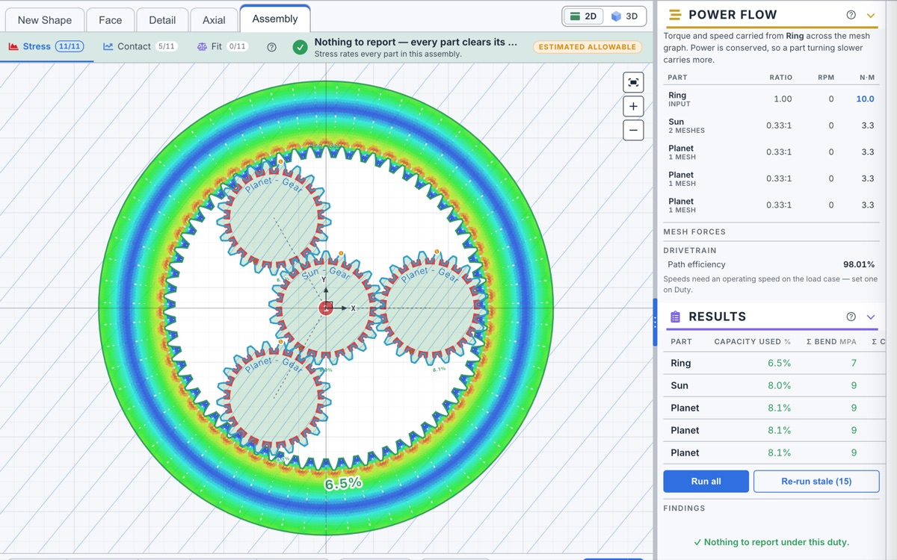Viewport: 897px width, 560px height.
Task: Click the Capacity Used % column header
Action: (752, 341)
